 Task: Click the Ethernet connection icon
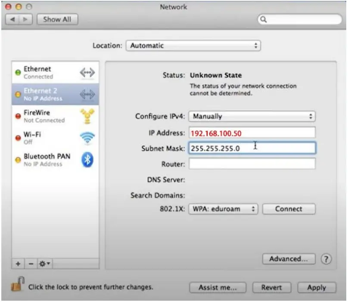[x=87, y=71]
